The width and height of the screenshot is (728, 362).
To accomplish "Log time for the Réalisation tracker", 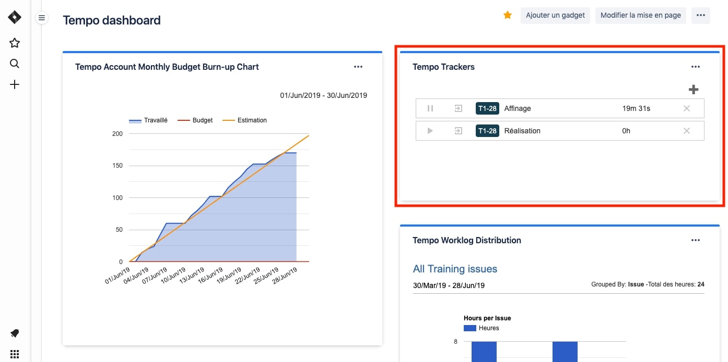I will [458, 131].
